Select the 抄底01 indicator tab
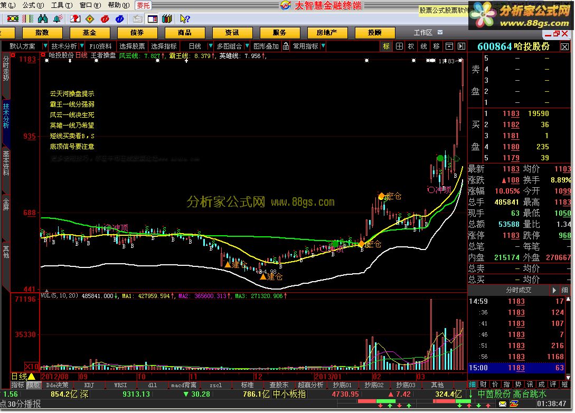This screenshot has height=413, width=575. point(342,385)
